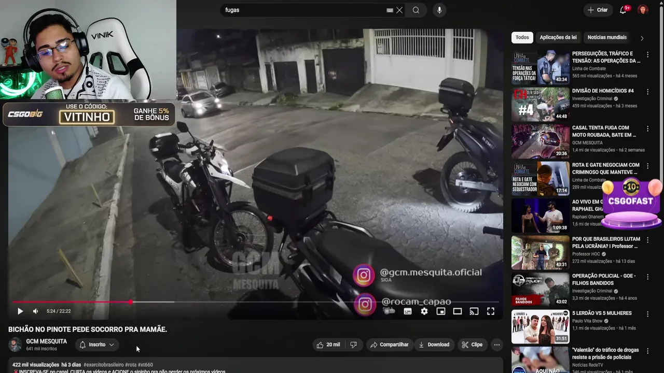Click the GCM MESQUITA channel avatar
664x373 pixels.
click(x=16, y=345)
